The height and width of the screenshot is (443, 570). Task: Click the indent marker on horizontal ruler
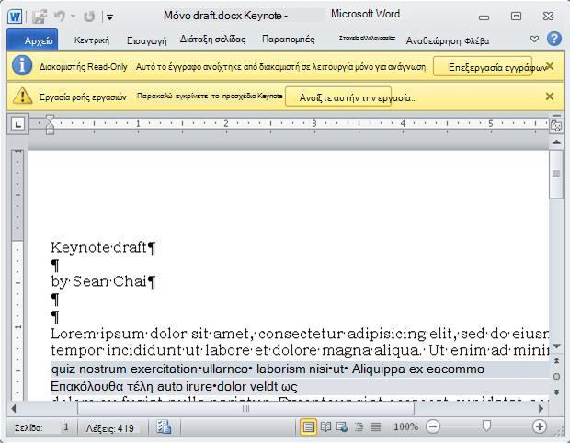[50, 124]
